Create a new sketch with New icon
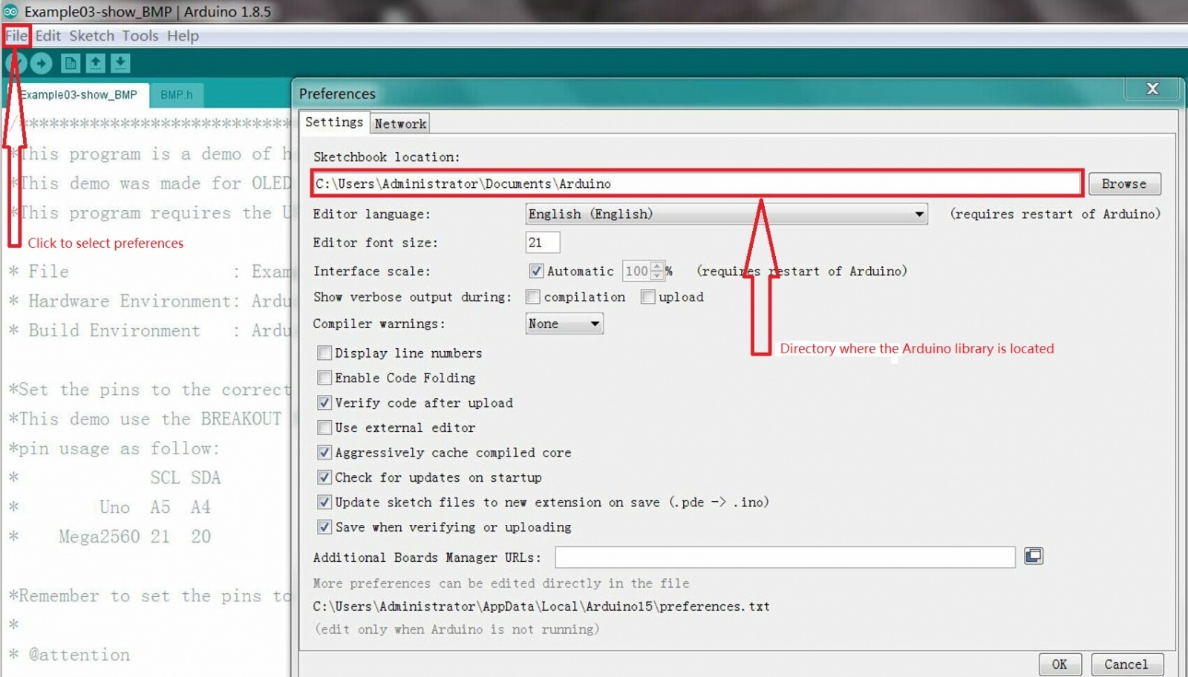Viewport: 1188px width, 677px height. 71,64
